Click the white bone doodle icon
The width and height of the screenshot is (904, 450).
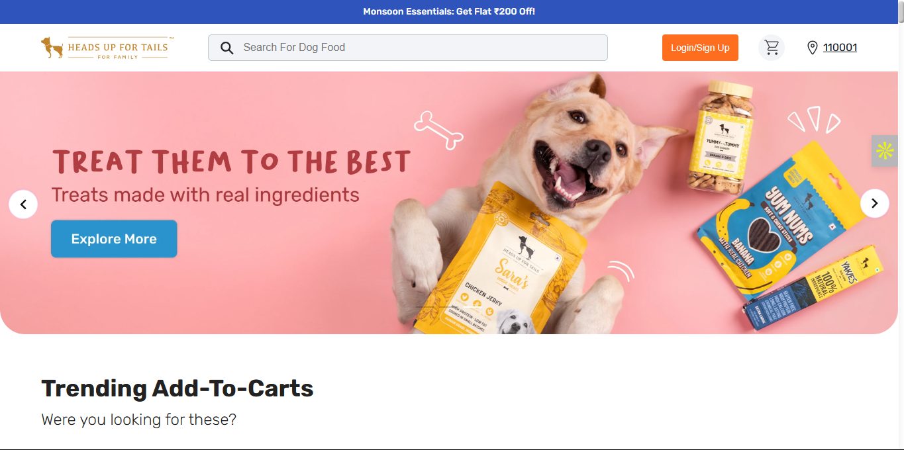click(438, 130)
